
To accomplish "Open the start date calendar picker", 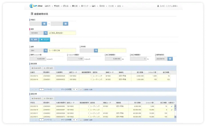I will click(x=44, y=24).
